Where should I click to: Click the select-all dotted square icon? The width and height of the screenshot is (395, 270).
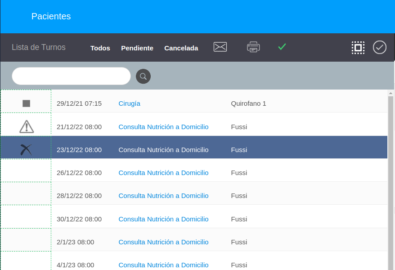click(358, 47)
